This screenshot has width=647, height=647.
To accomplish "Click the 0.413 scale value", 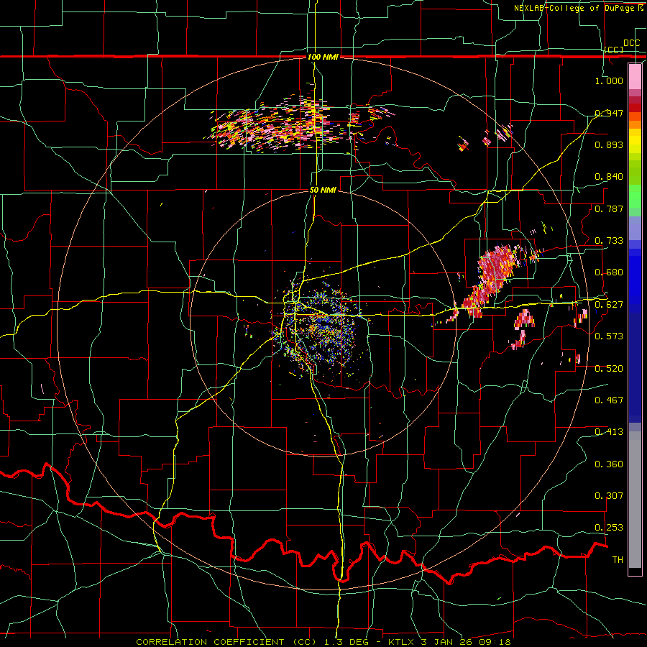I will click(609, 432).
